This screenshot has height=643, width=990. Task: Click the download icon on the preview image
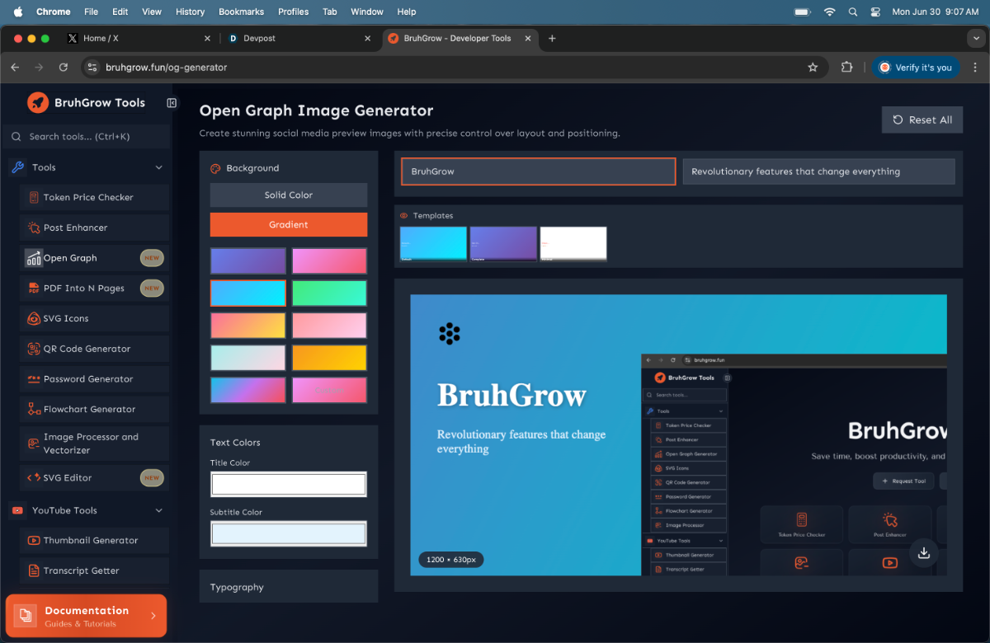click(924, 553)
